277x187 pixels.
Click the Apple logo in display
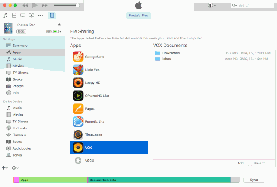pyautogui.click(x=138, y=5)
